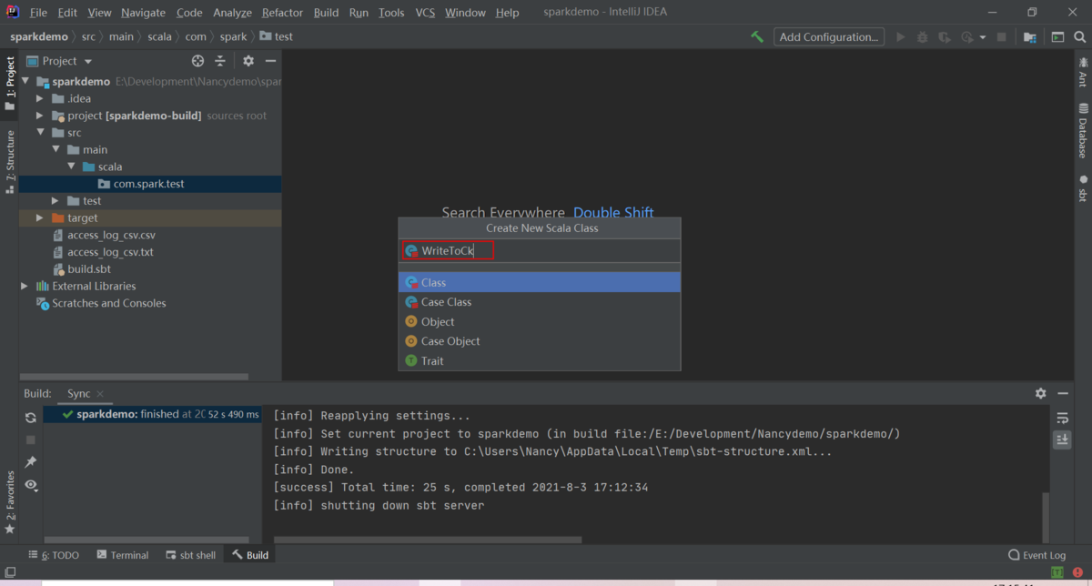Click tool windows quick access icon
The height and width of the screenshot is (586, 1092).
pos(10,573)
